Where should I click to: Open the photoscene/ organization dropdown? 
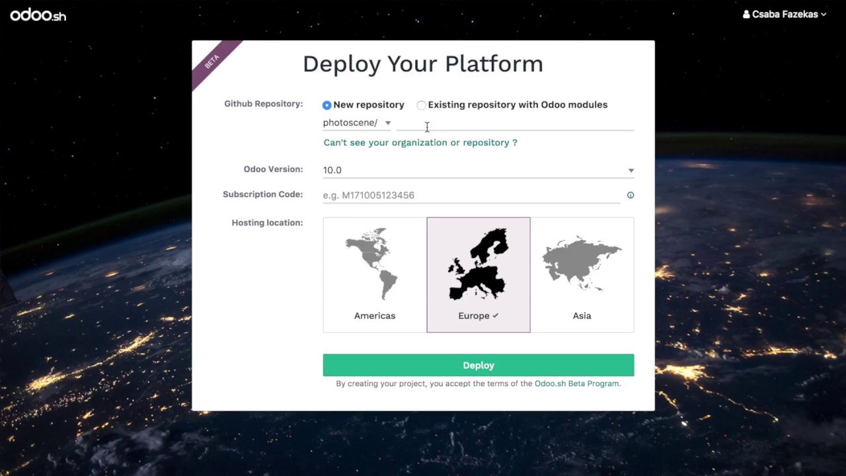(x=357, y=123)
